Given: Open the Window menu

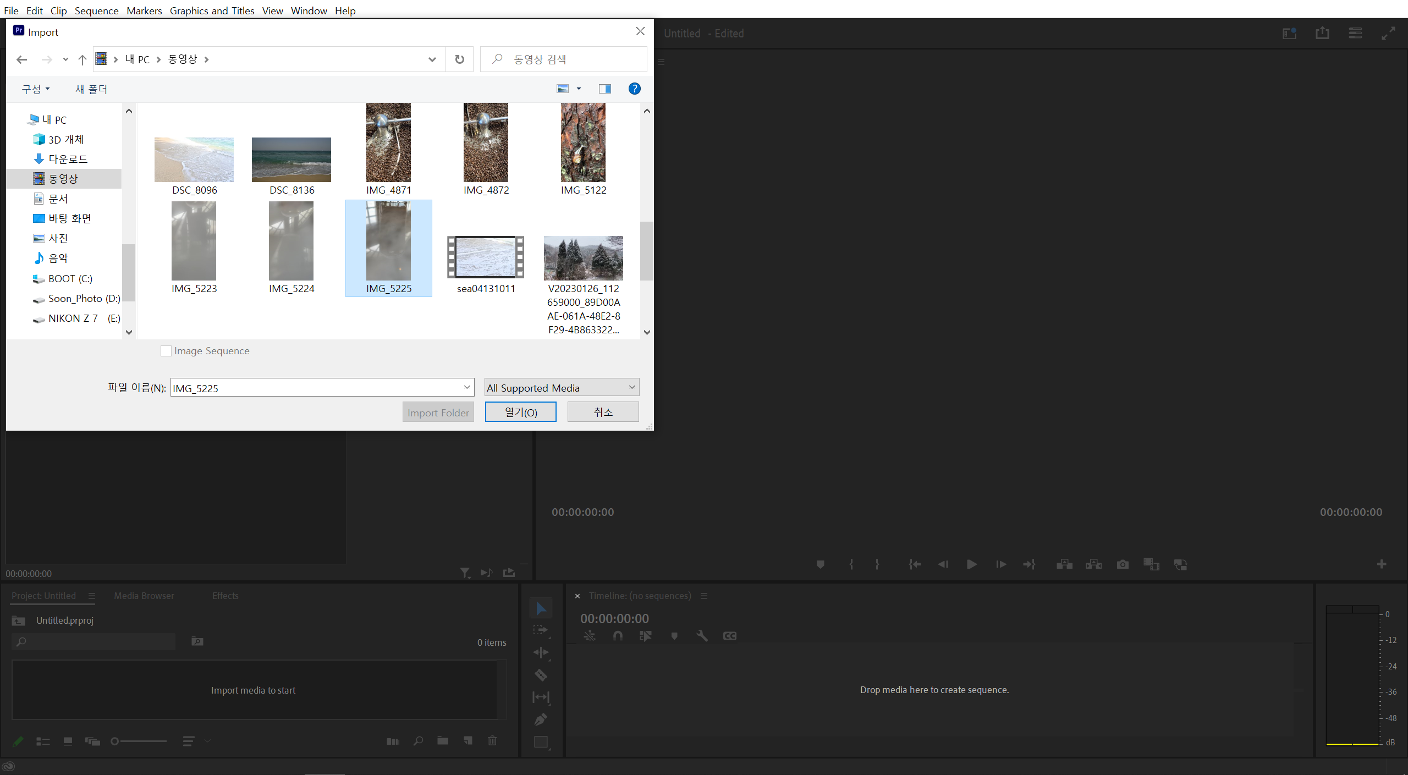Looking at the screenshot, I should click(309, 10).
